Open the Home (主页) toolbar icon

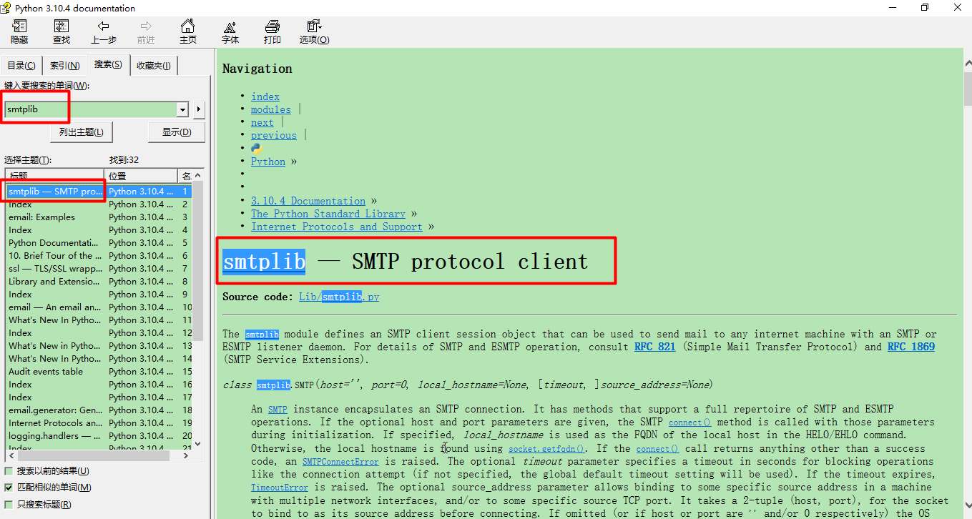[x=188, y=26]
